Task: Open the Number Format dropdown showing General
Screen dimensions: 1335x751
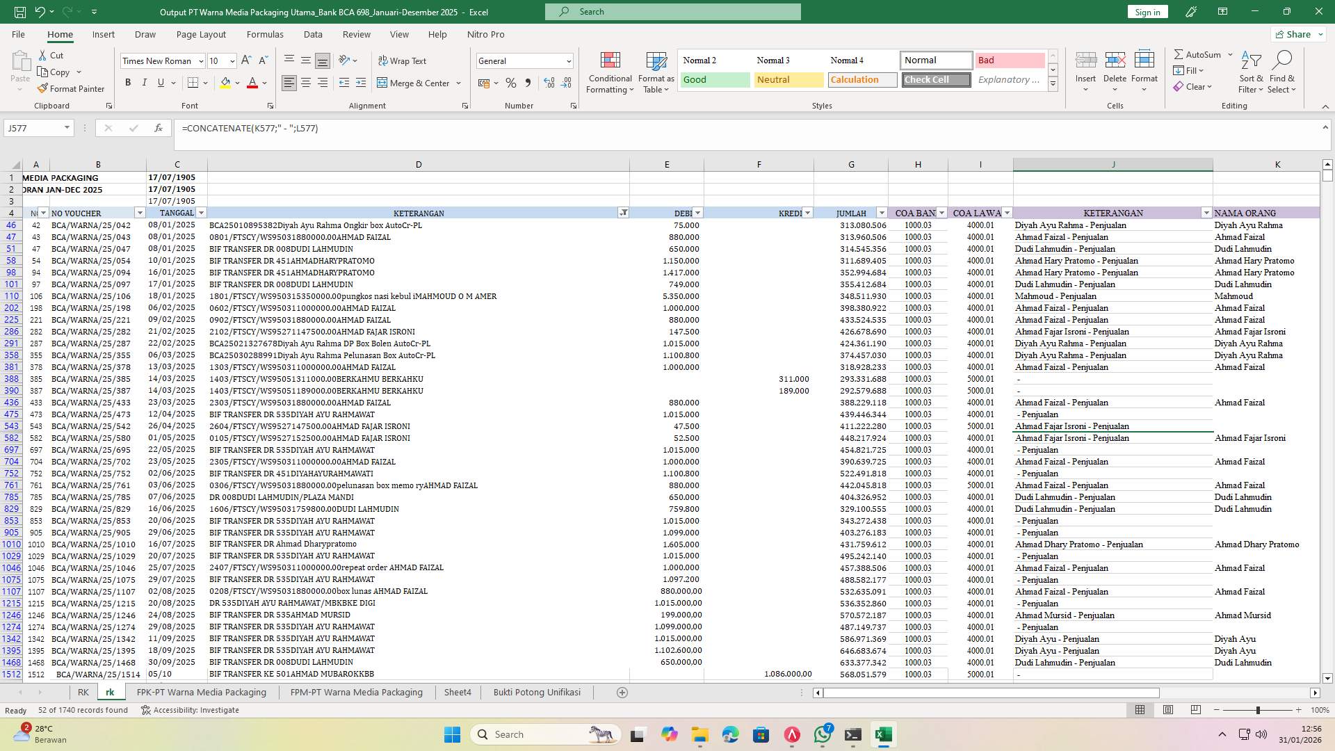Action: (525, 60)
